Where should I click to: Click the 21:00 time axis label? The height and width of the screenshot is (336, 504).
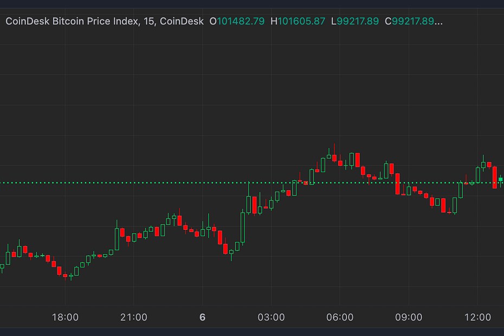pos(134,318)
